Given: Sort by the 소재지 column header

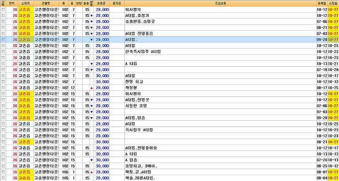Looking at the screenshot, I should click(26, 3).
